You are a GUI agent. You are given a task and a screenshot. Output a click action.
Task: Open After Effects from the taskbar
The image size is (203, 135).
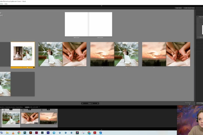click(48, 133)
